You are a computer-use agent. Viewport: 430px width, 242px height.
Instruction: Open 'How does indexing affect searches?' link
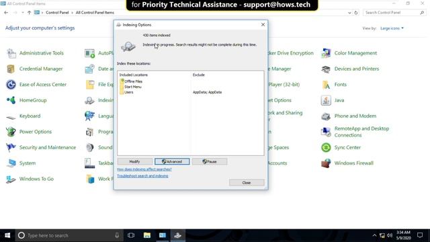(144, 169)
